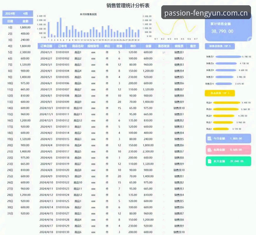This screenshot has width=256, height=235.
Task: Click the 本周金额 summary card
Action: [x=228, y=150]
